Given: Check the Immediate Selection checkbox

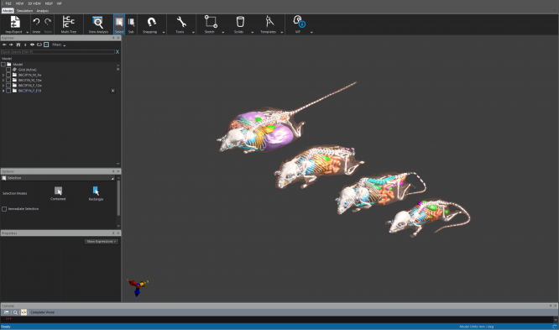Looking at the screenshot, I should click(4, 209).
